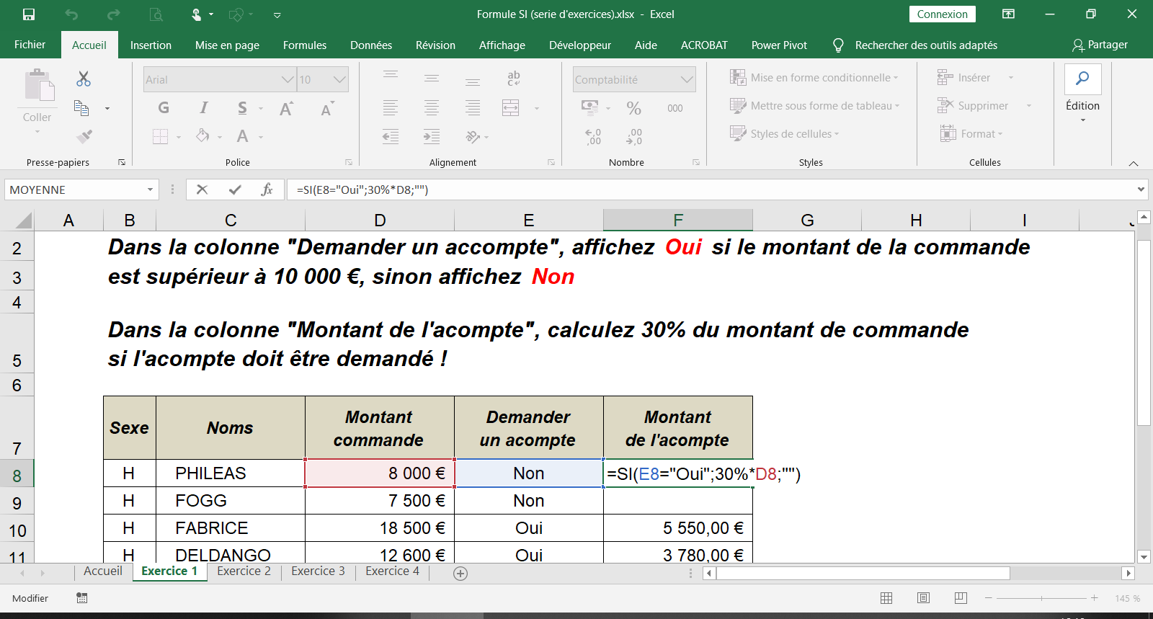Viewport: 1153px width, 619px height.
Task: Select cell D10 containing 18 500 €
Action: (380, 528)
